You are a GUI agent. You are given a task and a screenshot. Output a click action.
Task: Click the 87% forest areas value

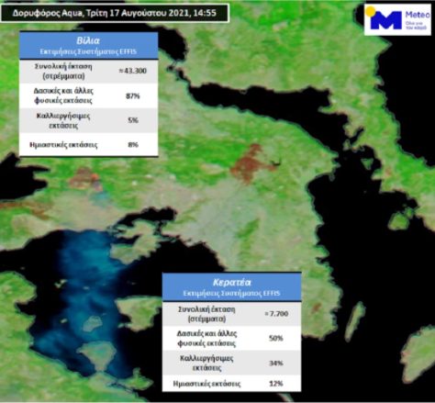(132, 96)
